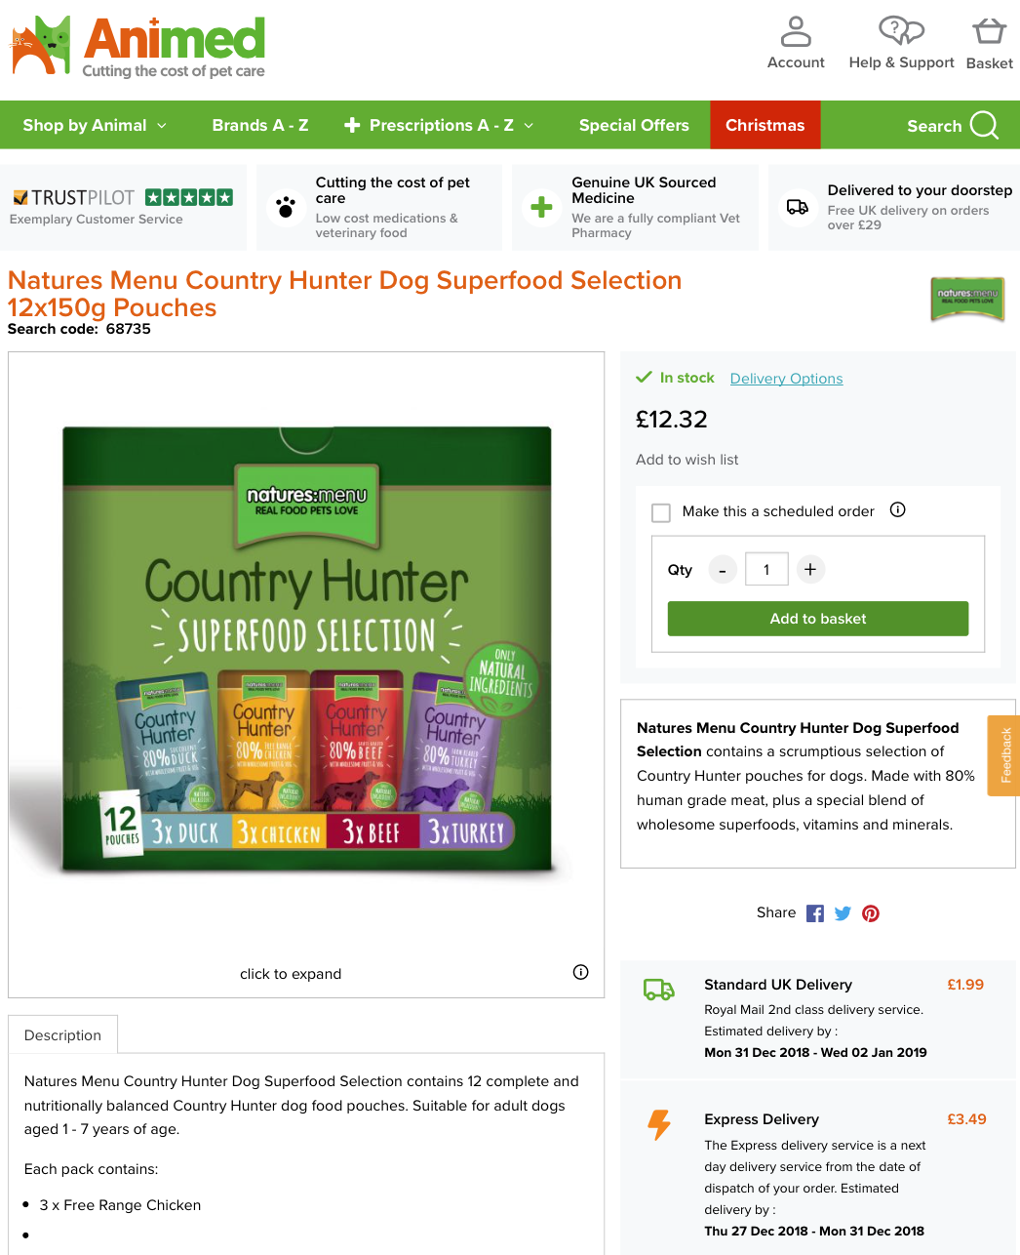Share product on Pinterest
The image size is (1020, 1255).
click(x=871, y=913)
